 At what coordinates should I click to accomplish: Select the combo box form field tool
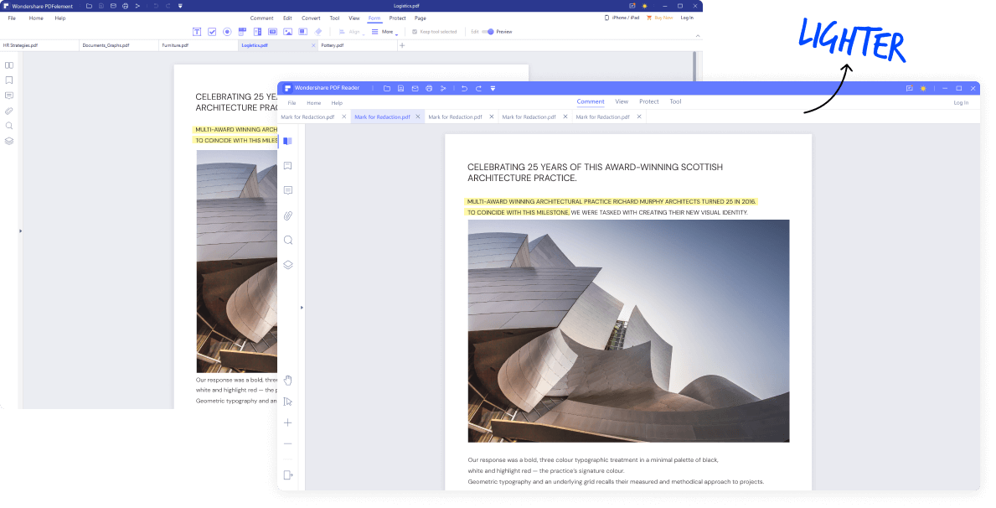(x=242, y=31)
